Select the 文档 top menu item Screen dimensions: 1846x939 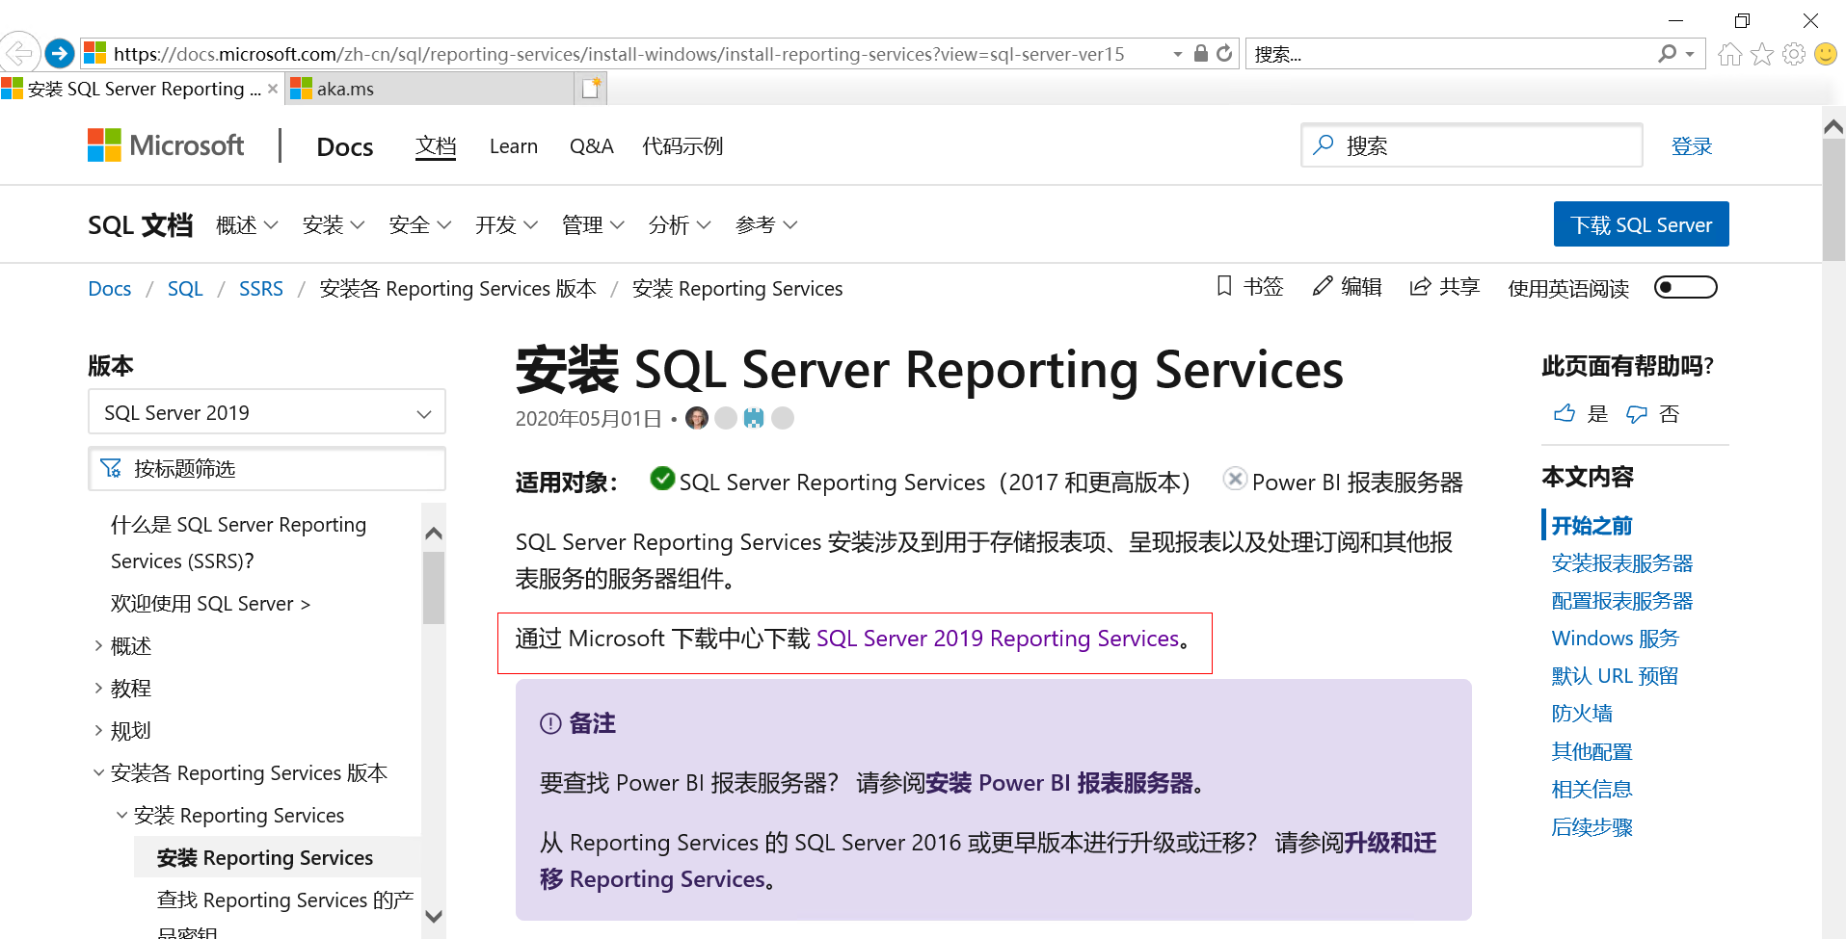(436, 146)
